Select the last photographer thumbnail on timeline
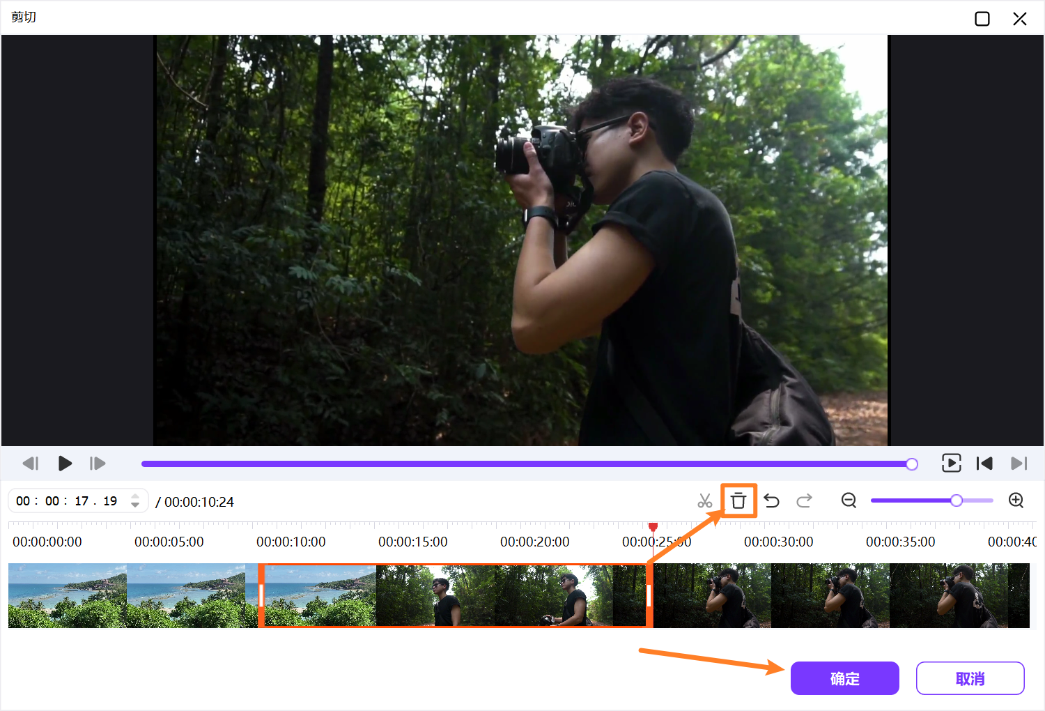Screen dimensions: 1045x711 (949, 595)
